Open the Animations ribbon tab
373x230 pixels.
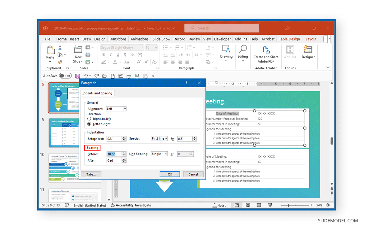pos(139,39)
